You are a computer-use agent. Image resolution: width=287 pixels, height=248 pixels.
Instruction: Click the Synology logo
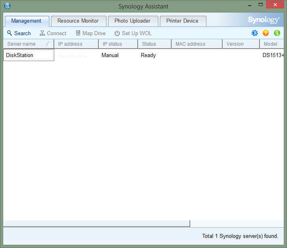click(264, 20)
